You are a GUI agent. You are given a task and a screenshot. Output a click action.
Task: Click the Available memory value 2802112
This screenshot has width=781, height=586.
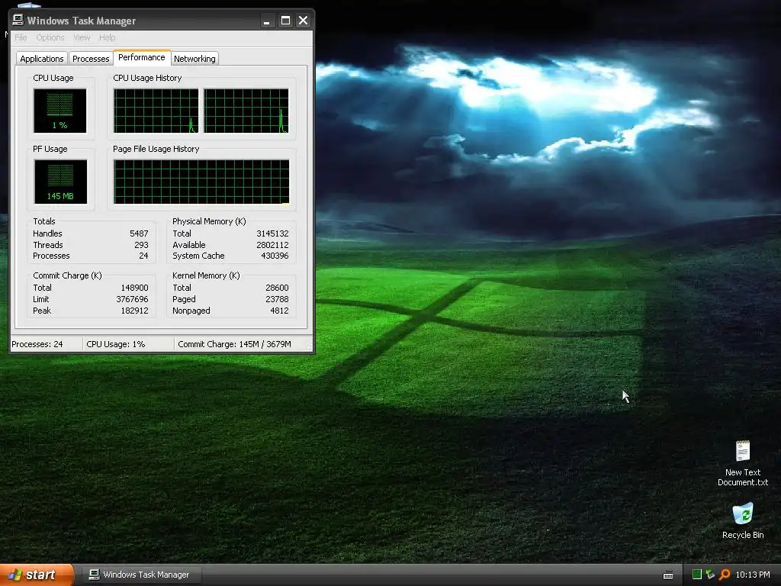[x=272, y=245]
